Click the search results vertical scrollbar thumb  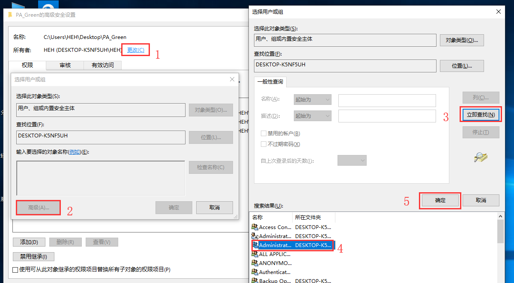pyautogui.click(x=500, y=232)
